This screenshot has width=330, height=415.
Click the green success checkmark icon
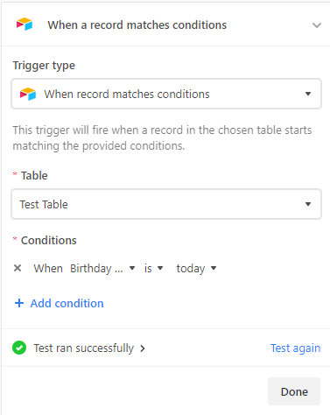click(x=19, y=348)
